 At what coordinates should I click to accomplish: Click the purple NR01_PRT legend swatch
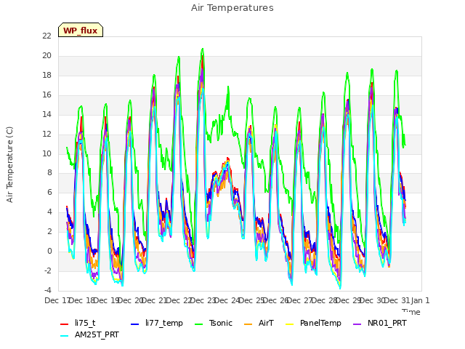tap(357, 324)
